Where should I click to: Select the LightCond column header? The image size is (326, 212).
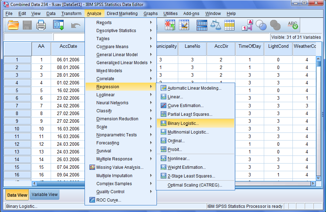(x=278, y=49)
